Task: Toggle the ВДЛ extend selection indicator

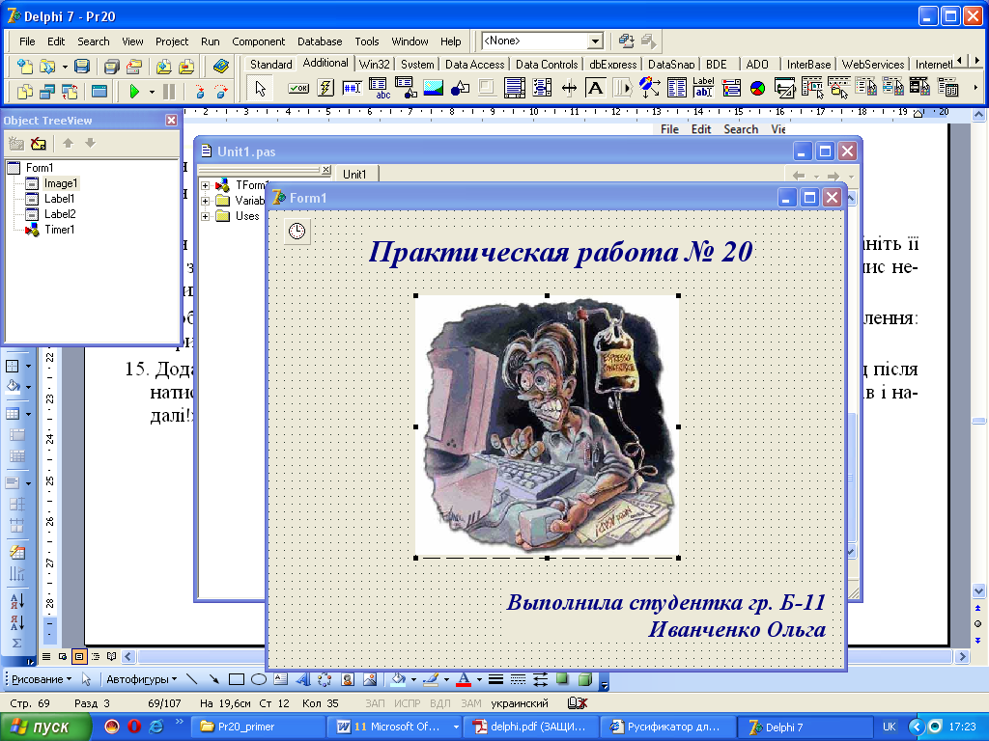Action: click(x=439, y=703)
